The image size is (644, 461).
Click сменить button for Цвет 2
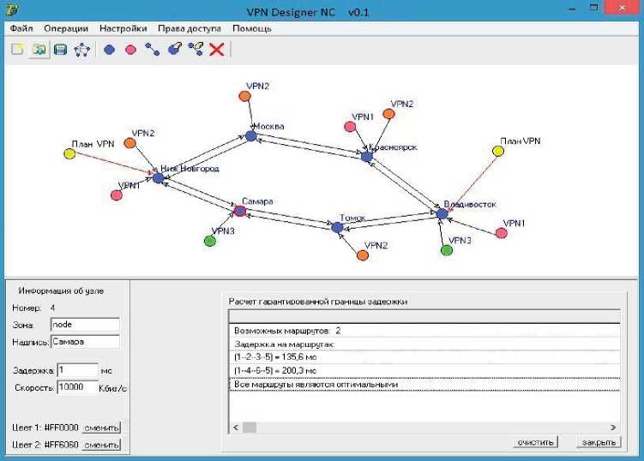coord(101,445)
